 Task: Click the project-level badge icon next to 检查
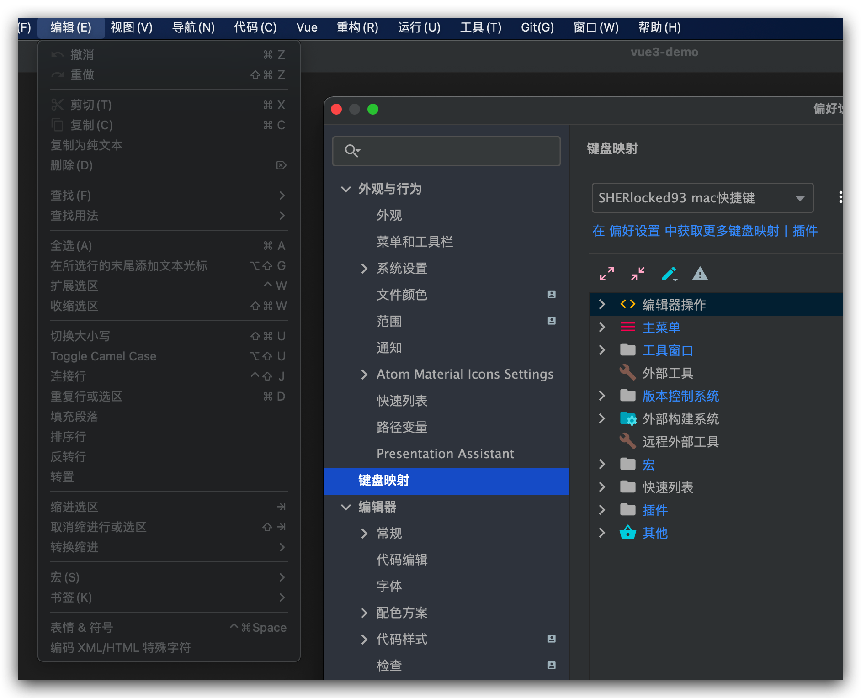[x=552, y=666]
